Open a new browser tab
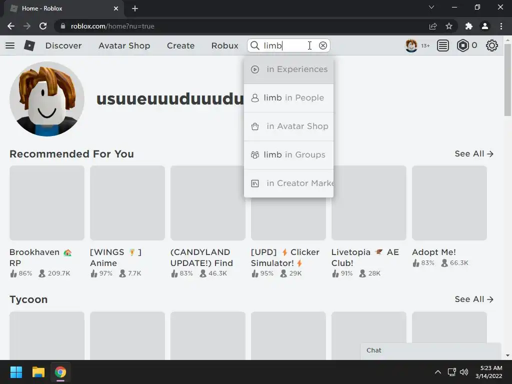Screen dimensions: 512x384 click(135, 8)
